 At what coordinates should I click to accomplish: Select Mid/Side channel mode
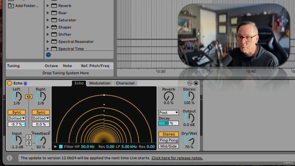[x=169, y=146]
